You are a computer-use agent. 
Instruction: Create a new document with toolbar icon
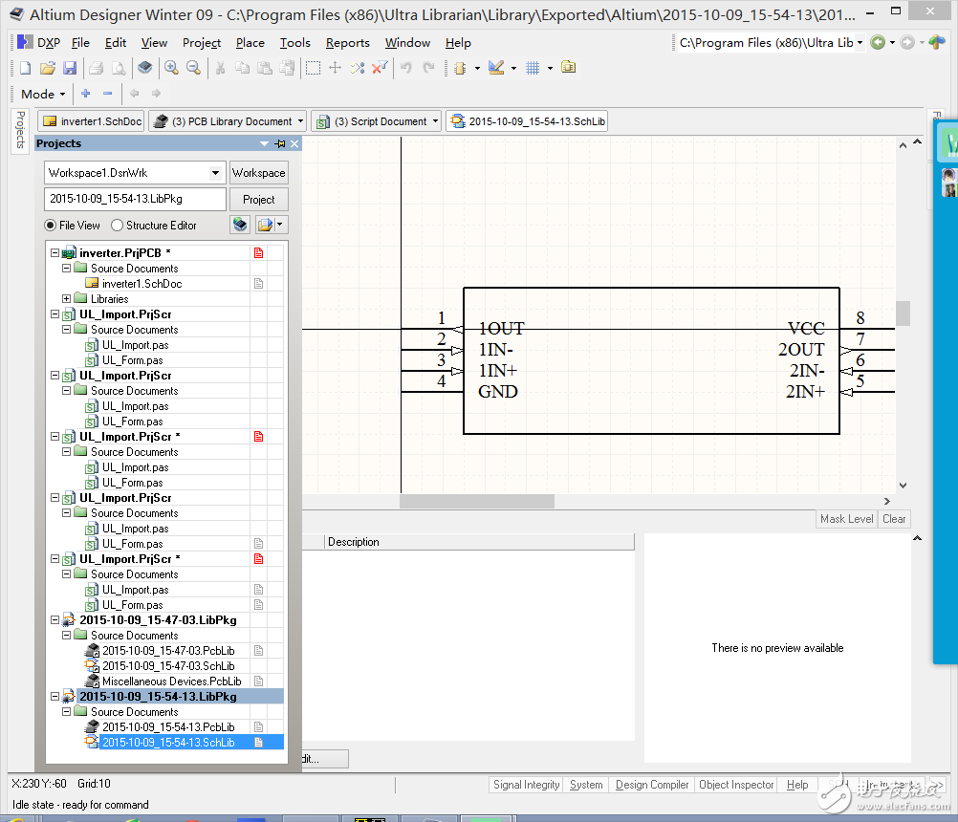click(25, 68)
